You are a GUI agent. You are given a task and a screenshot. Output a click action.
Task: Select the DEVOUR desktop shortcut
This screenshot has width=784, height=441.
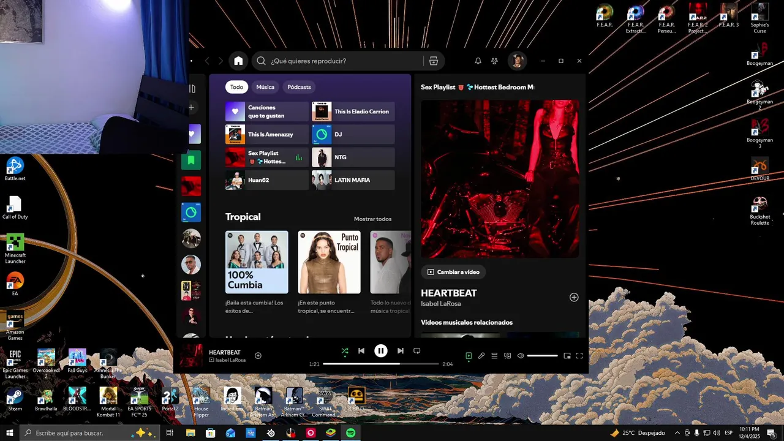point(759,168)
